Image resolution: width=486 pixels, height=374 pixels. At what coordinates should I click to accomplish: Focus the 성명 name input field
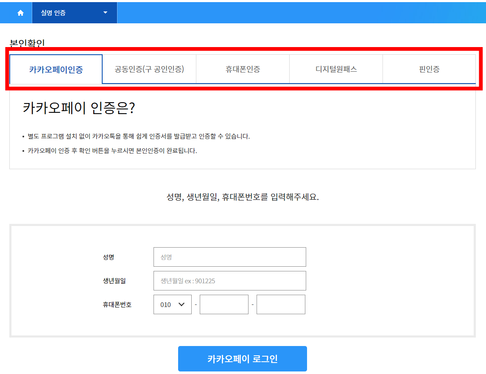[230, 257]
